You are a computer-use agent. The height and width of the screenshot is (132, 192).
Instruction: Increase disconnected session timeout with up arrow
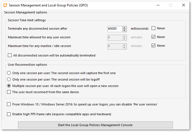tap(124, 27)
